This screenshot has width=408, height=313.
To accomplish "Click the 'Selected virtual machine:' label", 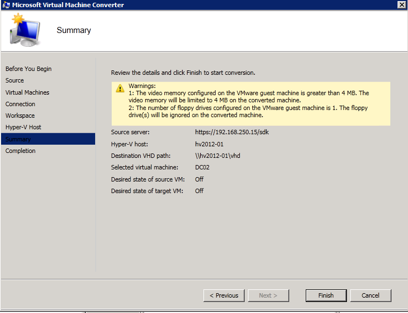I will point(145,167).
